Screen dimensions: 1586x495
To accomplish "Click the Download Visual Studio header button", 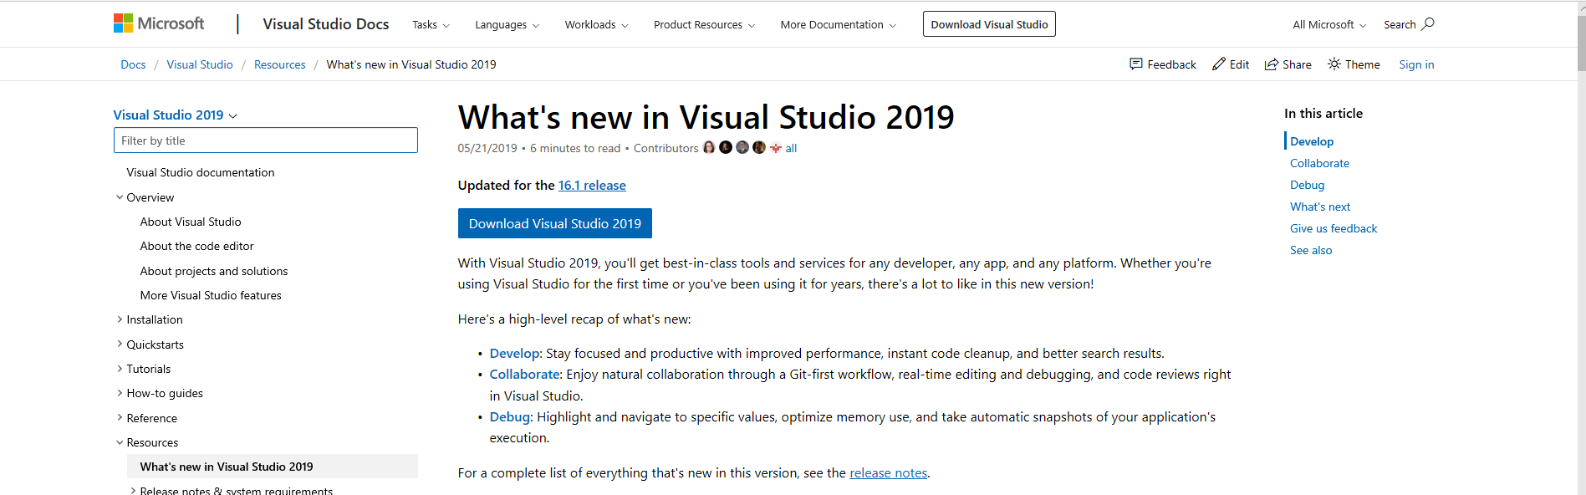I will click(989, 24).
